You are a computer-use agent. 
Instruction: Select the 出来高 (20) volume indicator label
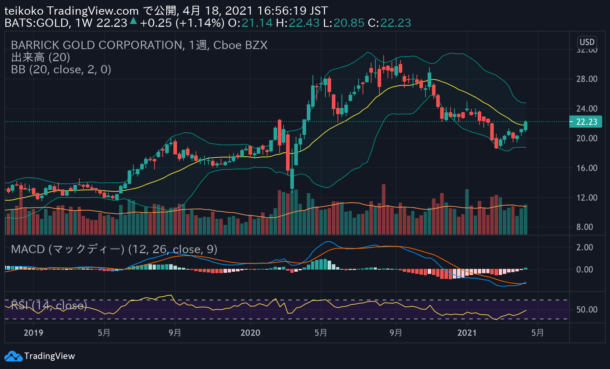coord(40,57)
